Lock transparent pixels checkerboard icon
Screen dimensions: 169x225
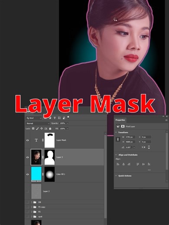(33, 129)
